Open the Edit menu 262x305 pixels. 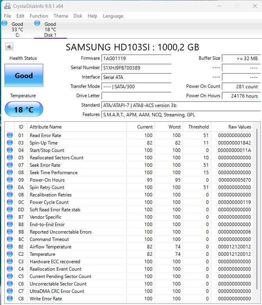tap(20, 16)
